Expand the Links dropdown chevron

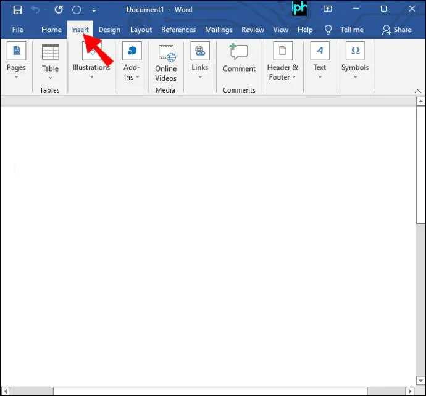coord(200,77)
